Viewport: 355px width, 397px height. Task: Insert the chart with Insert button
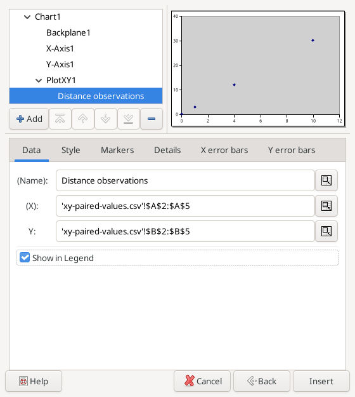click(321, 381)
